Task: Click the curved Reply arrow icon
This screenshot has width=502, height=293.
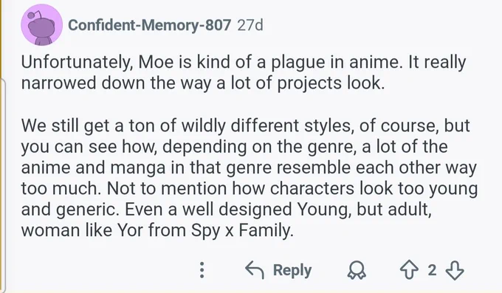Action: pos(255,270)
